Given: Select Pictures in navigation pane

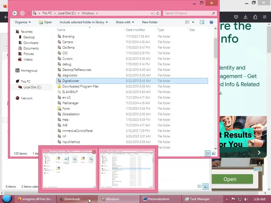Looking at the screenshot, I should coord(29,54).
